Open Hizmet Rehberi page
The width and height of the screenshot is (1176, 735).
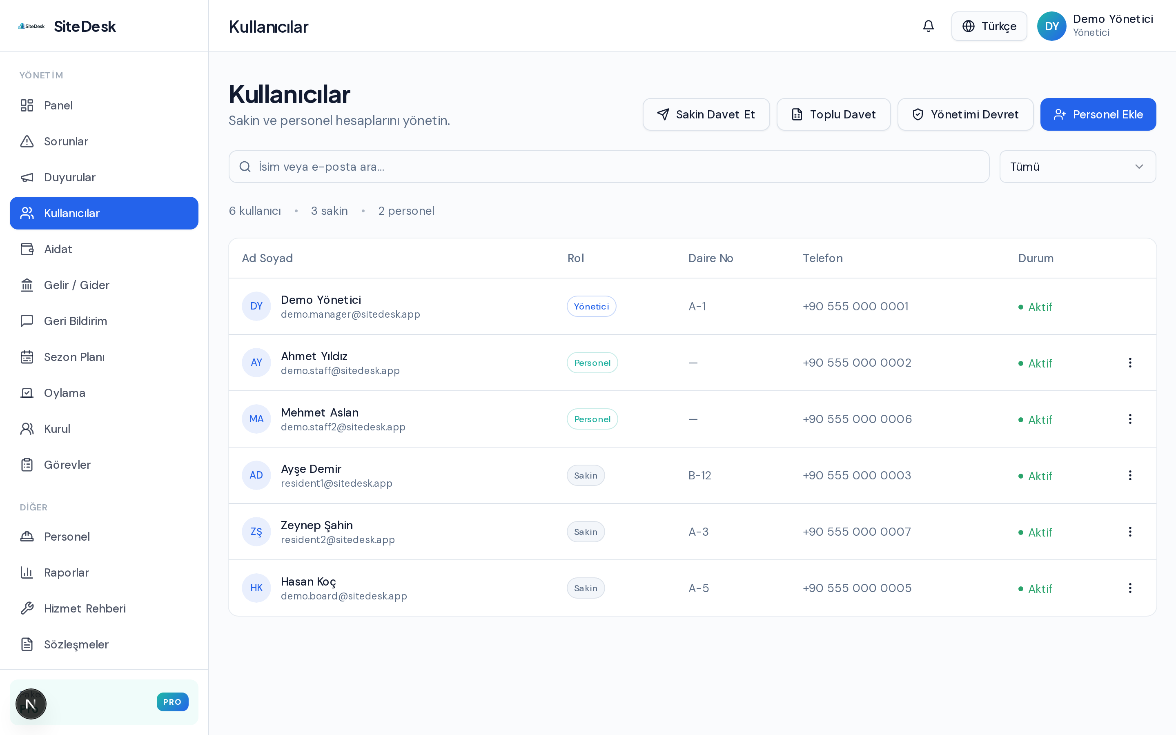pyautogui.click(x=104, y=608)
